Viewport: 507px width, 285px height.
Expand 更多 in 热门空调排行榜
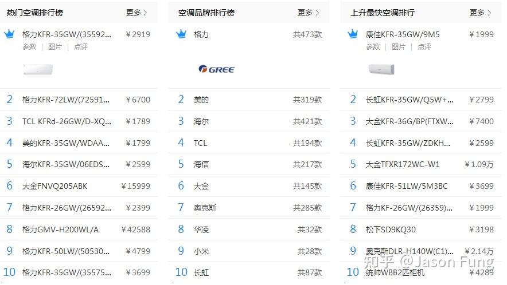coord(136,13)
